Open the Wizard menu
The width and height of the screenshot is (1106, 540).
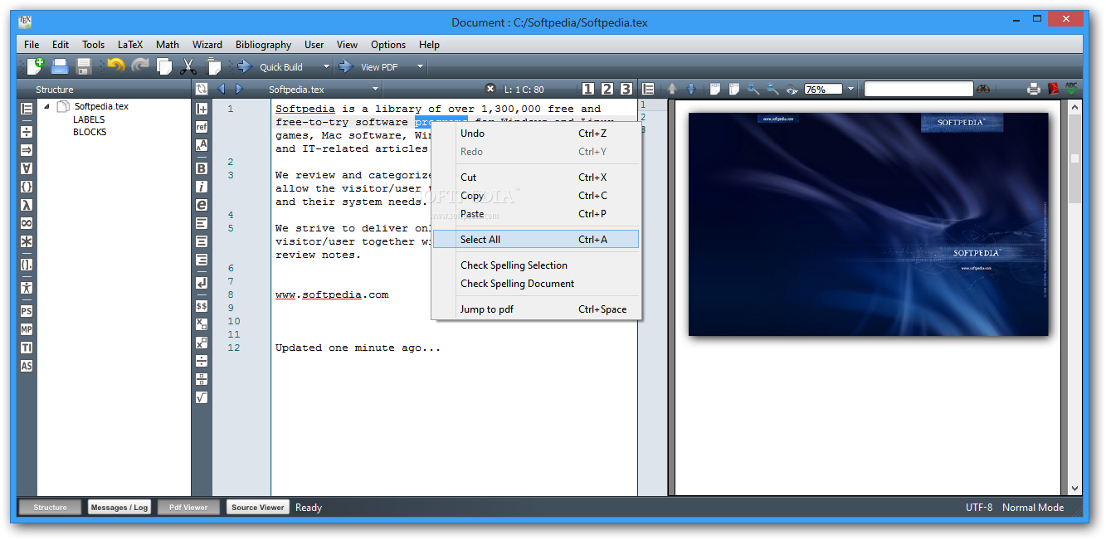click(207, 45)
